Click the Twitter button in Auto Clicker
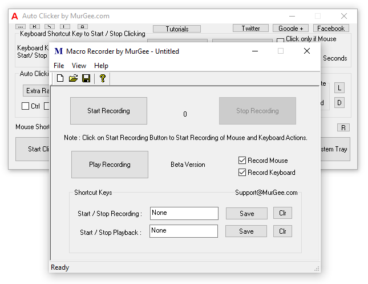The image size is (368, 284). tap(250, 28)
